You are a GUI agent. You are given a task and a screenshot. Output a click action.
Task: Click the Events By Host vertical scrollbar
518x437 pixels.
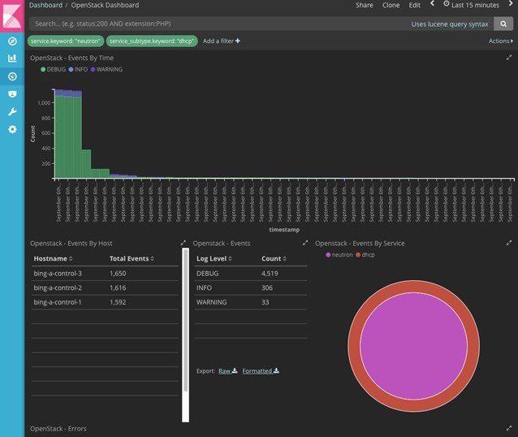coord(186,335)
